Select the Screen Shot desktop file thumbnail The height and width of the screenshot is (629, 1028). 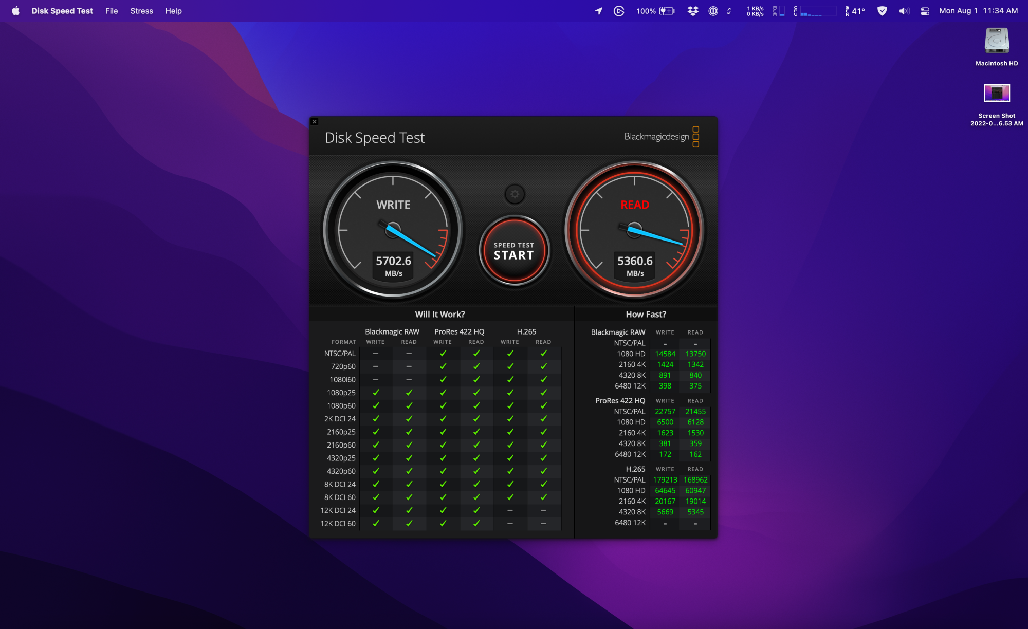click(x=996, y=94)
